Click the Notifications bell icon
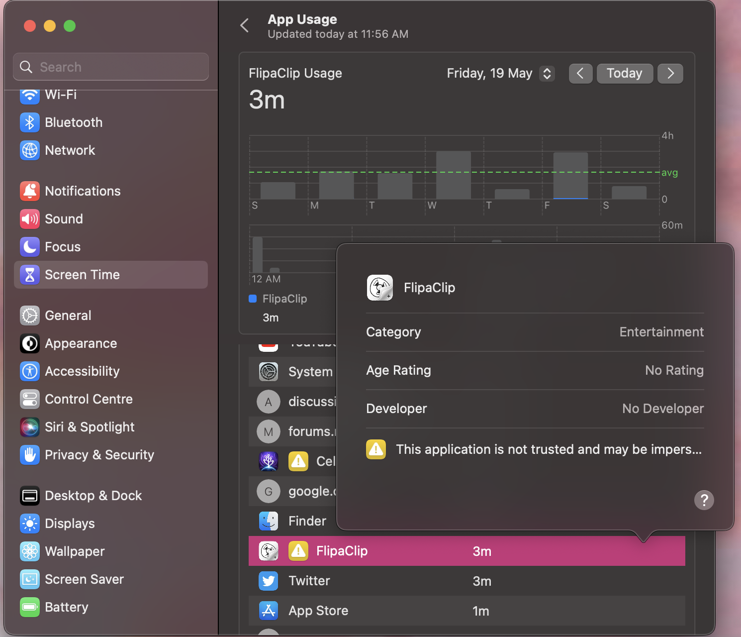Viewport: 741px width, 637px height. tap(30, 191)
